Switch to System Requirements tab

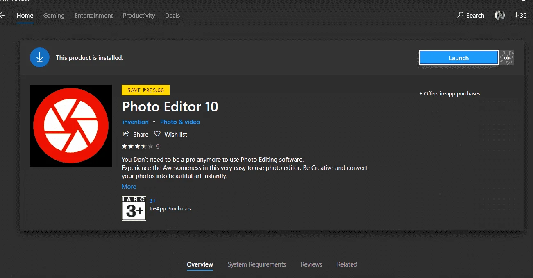[257, 264]
